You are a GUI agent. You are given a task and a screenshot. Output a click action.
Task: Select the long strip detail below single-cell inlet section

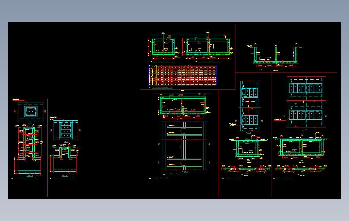pos(246,169)
